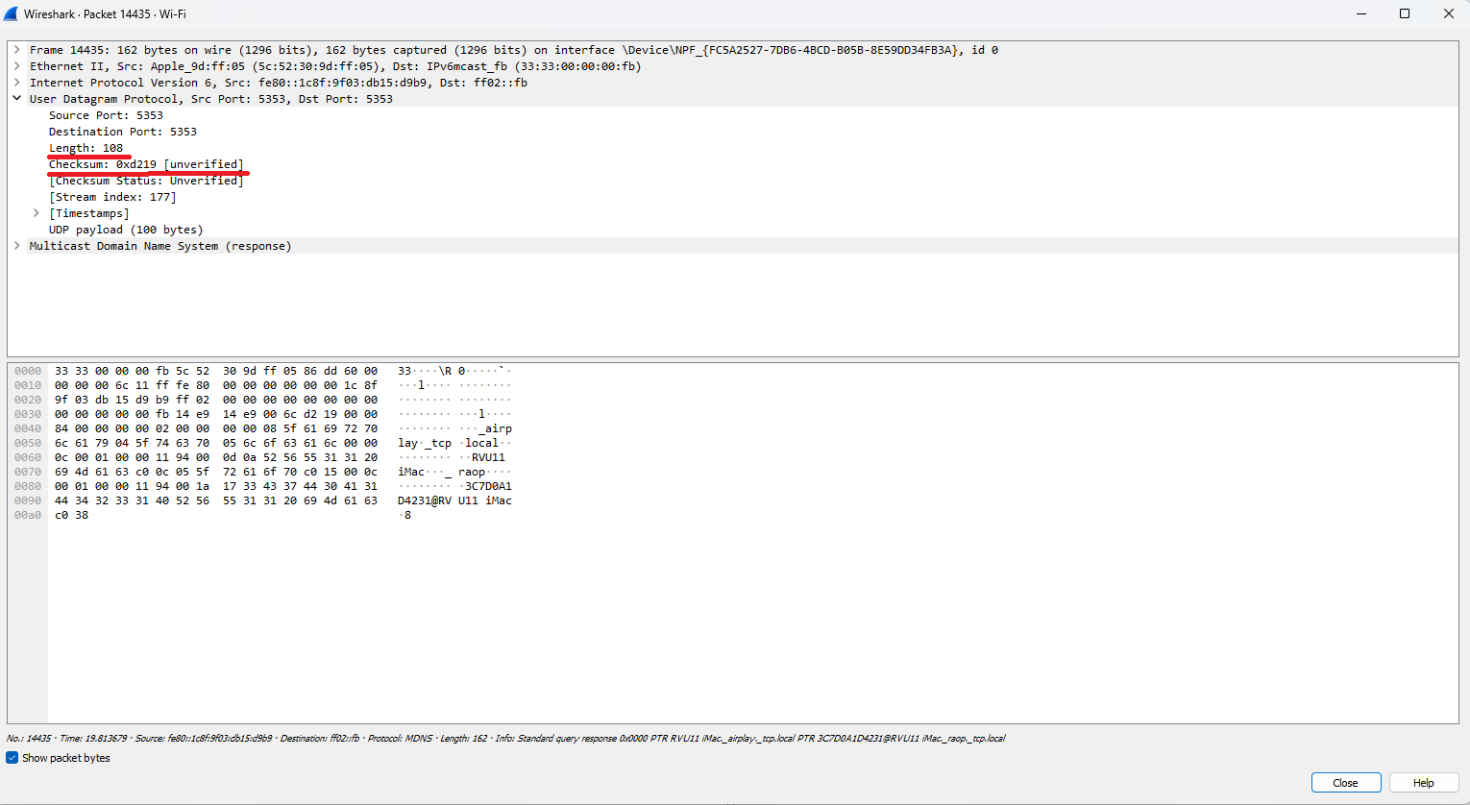The height and width of the screenshot is (805, 1470).
Task: Minimize the packet window
Action: [x=1361, y=14]
